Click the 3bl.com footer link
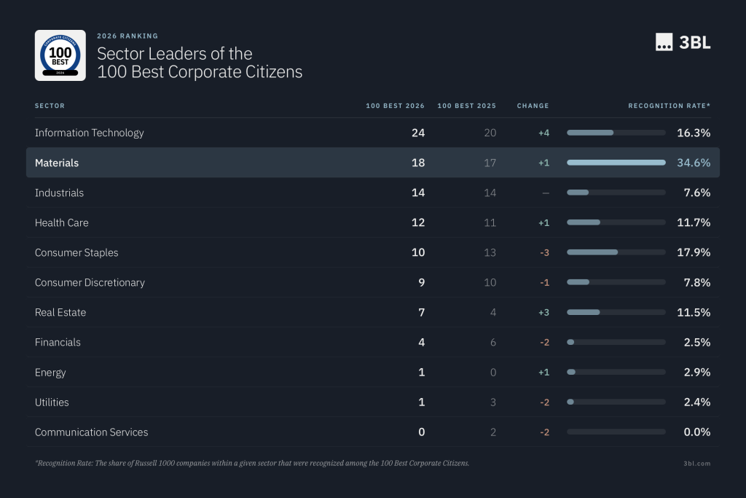Viewport: 746px width, 498px height. point(697,463)
